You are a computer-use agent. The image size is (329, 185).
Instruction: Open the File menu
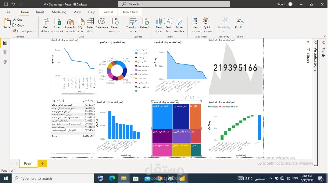coord(8,12)
